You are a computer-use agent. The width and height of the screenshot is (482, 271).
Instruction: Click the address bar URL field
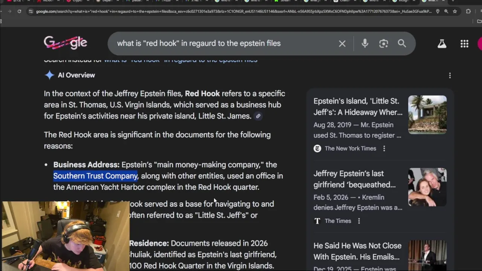(x=233, y=11)
